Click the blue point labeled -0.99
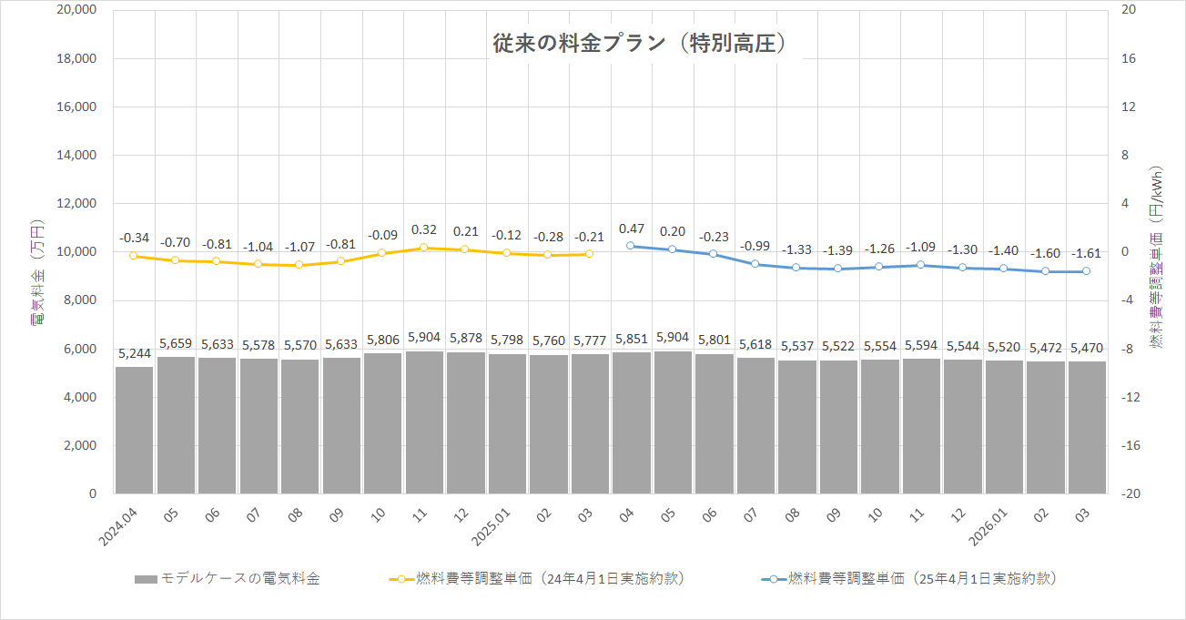Viewport: 1186px width, 620px height. pyautogui.click(x=756, y=263)
